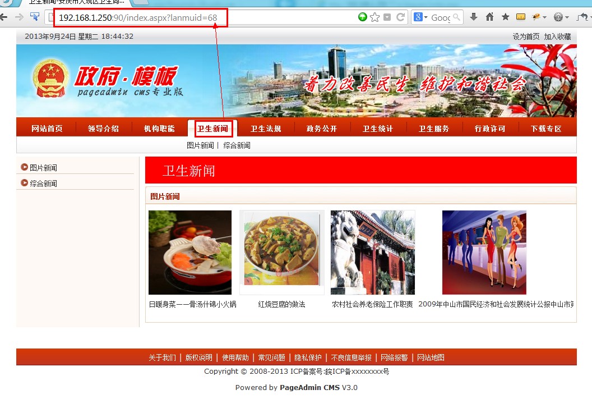Open the address bar history dropdown arrow
Image resolution: width=592 pixels, height=408 pixels.
pyautogui.click(x=387, y=17)
